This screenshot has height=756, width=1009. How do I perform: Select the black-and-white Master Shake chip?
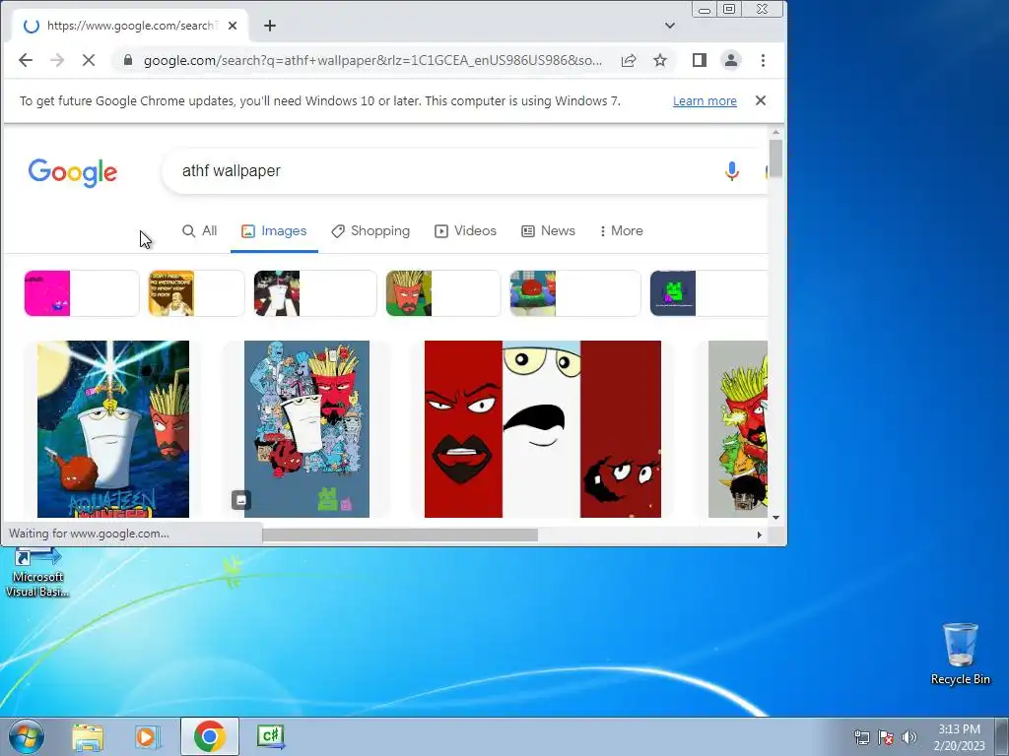coord(315,293)
